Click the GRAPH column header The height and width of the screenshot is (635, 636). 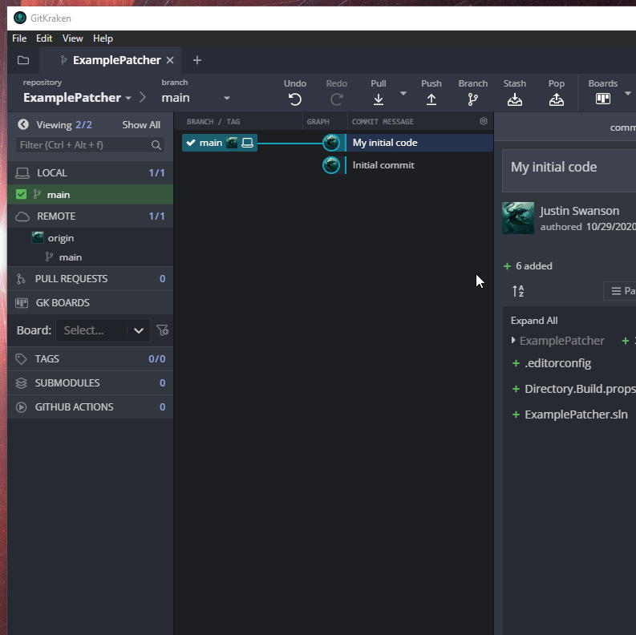pos(318,122)
